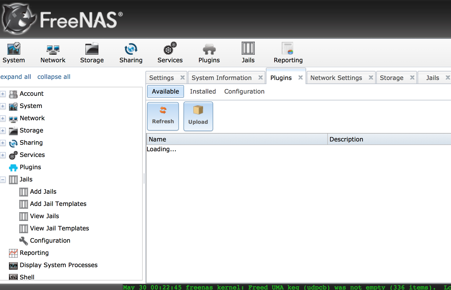Close the Settings tab
Image resolution: width=451 pixels, height=290 pixels.
point(182,78)
